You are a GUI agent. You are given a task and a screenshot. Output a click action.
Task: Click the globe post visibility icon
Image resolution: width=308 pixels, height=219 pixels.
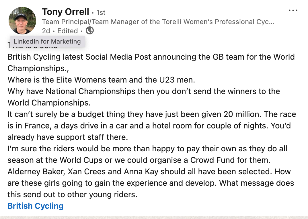pyautogui.click(x=90, y=31)
